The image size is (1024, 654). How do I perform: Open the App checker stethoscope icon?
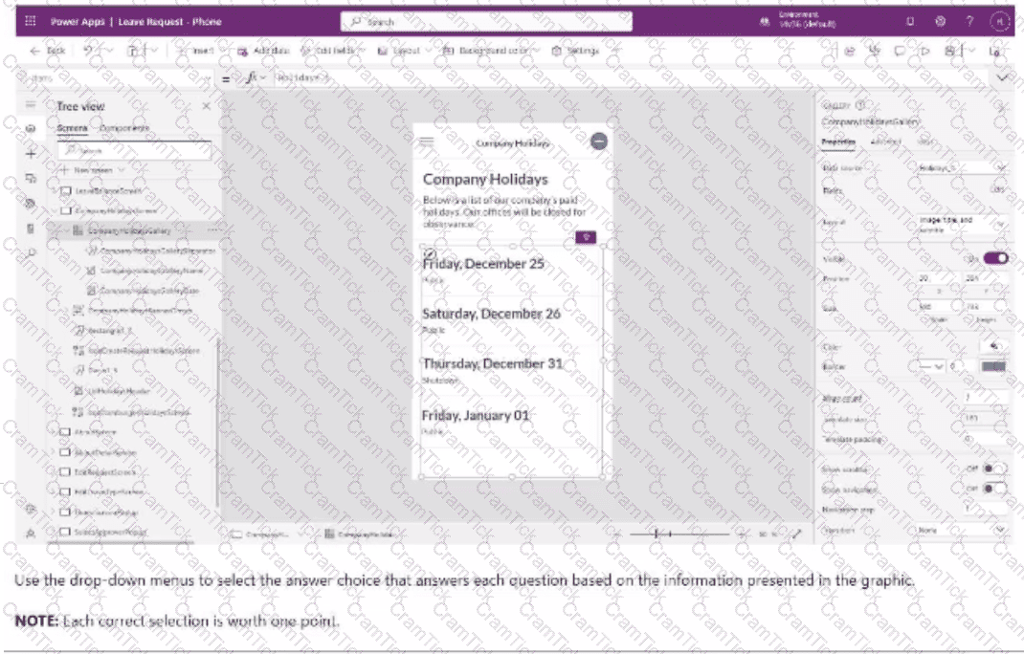pos(875,51)
